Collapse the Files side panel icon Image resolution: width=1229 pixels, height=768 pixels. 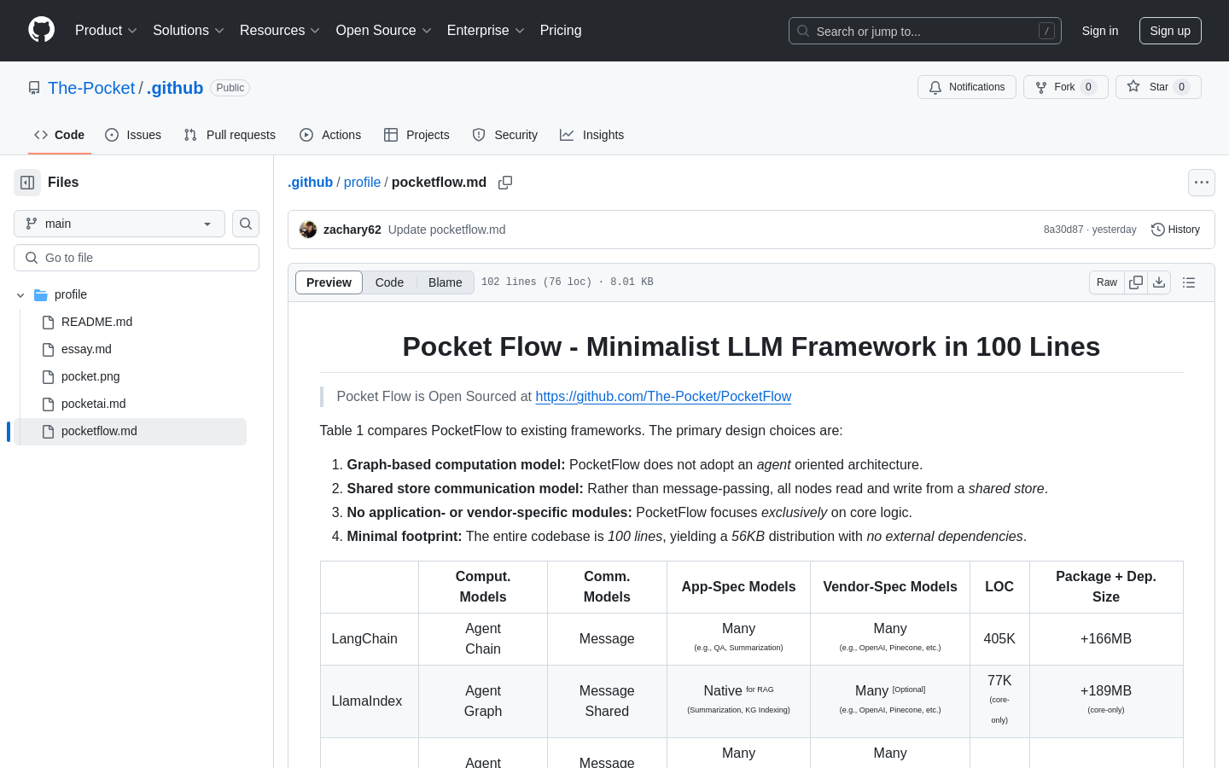(27, 183)
